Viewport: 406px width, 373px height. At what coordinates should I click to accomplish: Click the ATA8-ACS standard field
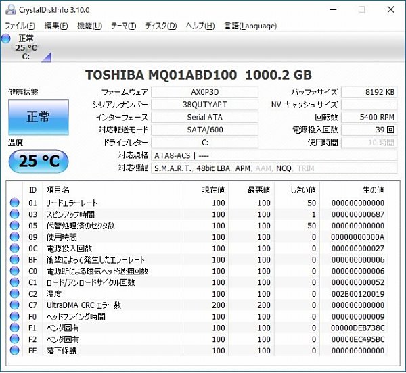pyautogui.click(x=275, y=155)
